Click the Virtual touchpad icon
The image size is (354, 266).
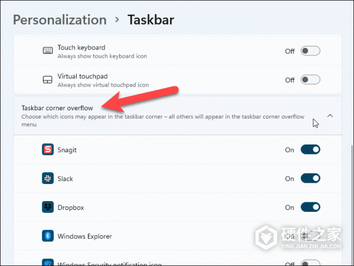point(48,80)
